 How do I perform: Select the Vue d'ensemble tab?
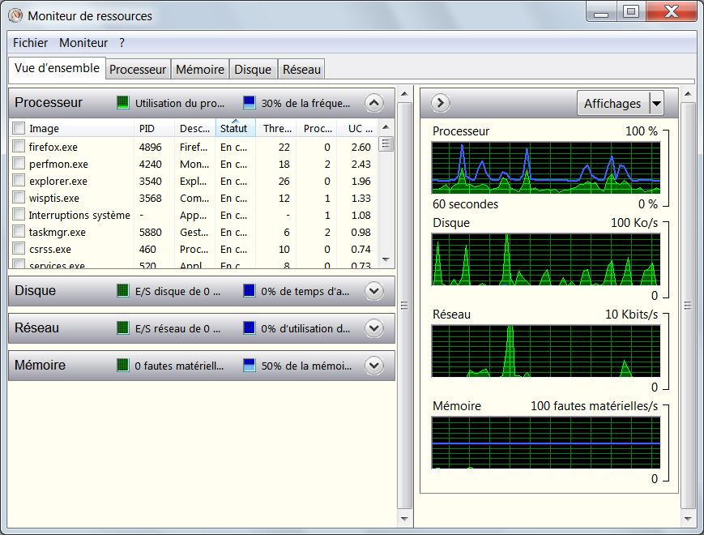(57, 68)
